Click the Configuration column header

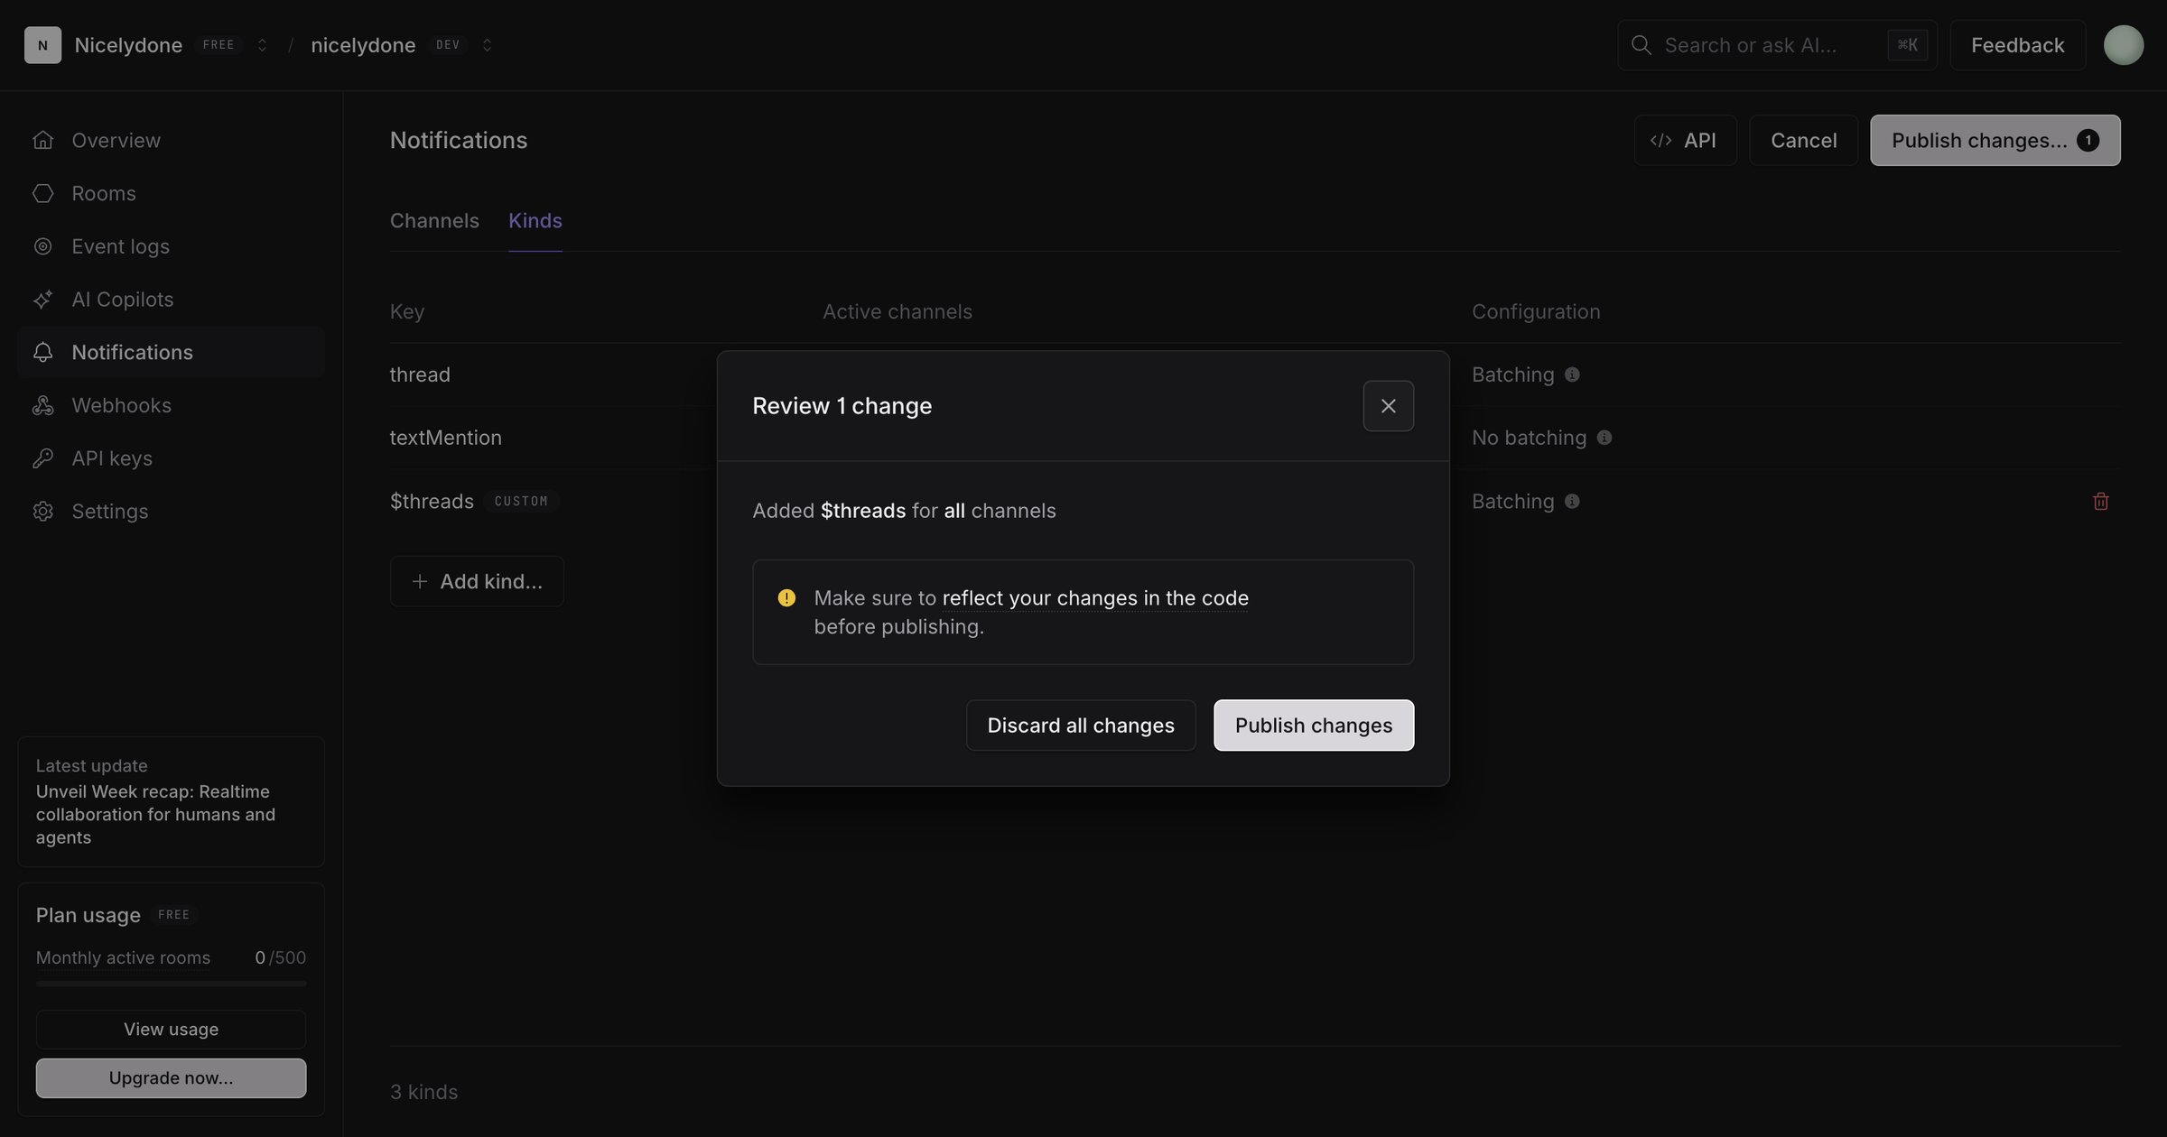[1536, 312]
